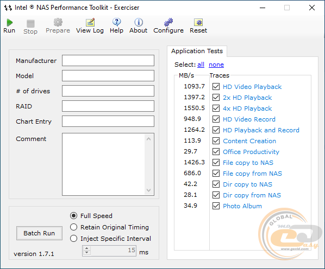The height and width of the screenshot is (269, 325).
Task: Click the 'all' select link
Action: pos(201,65)
